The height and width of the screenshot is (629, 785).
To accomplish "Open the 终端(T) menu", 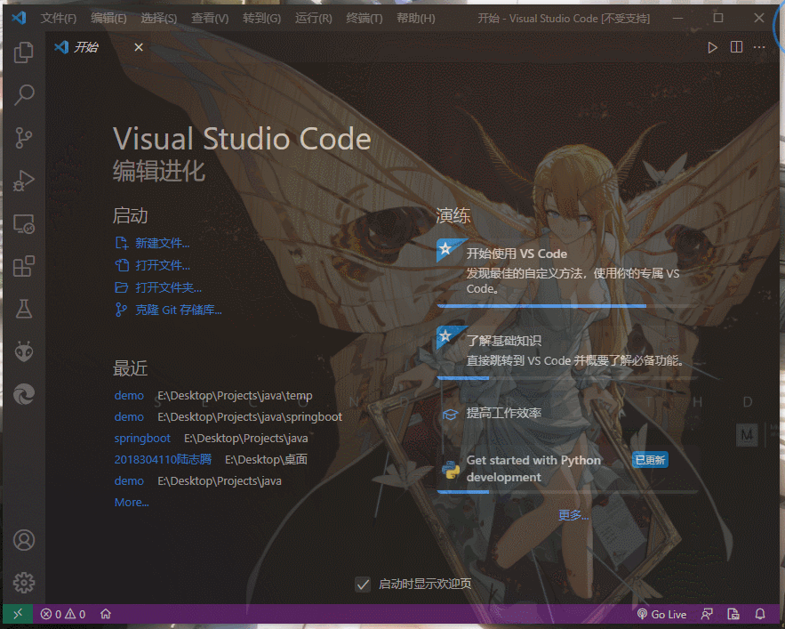I will (364, 19).
